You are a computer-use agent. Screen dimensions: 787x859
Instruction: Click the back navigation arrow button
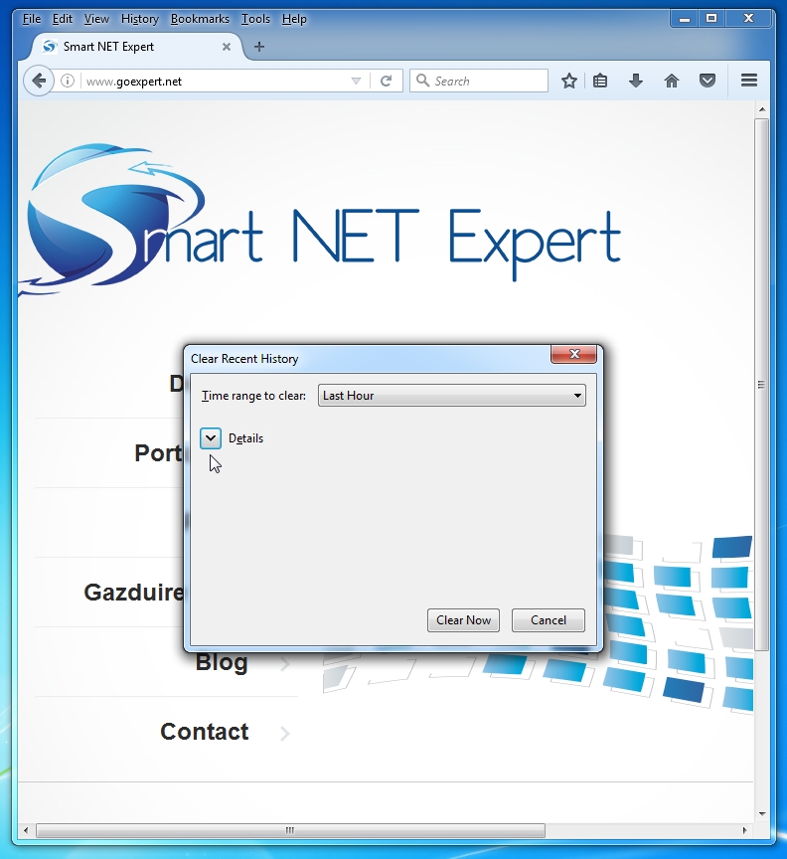click(38, 82)
